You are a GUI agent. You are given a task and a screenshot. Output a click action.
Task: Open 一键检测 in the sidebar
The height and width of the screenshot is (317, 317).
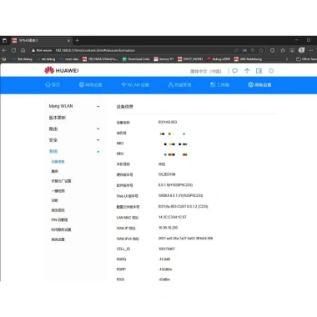pos(58,191)
